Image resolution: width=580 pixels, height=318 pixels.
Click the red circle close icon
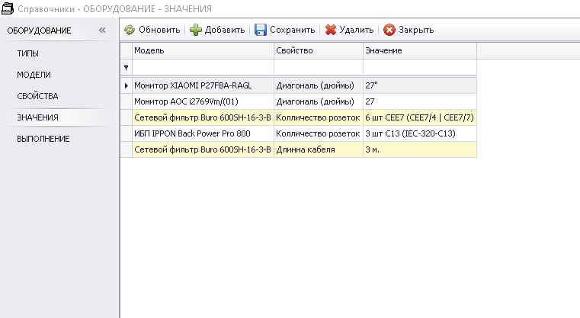[x=389, y=30]
